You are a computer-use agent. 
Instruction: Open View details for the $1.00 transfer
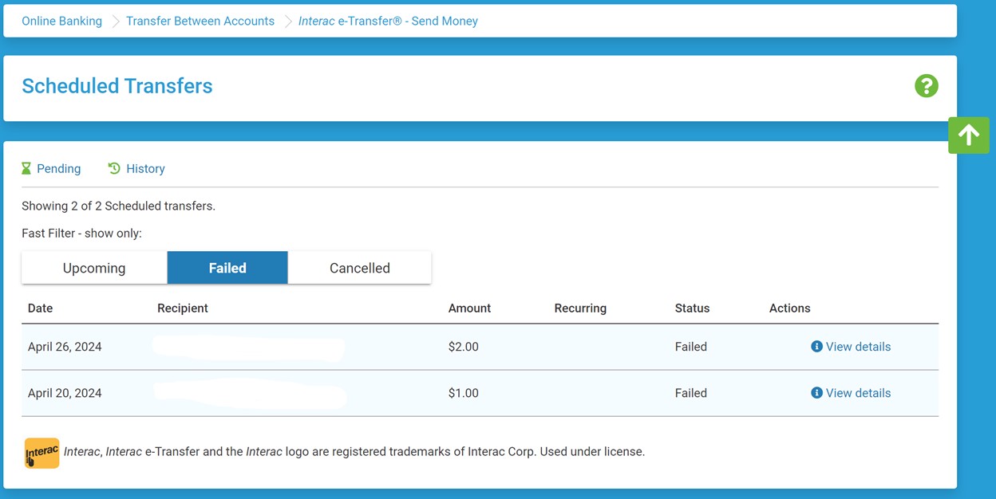tap(858, 393)
